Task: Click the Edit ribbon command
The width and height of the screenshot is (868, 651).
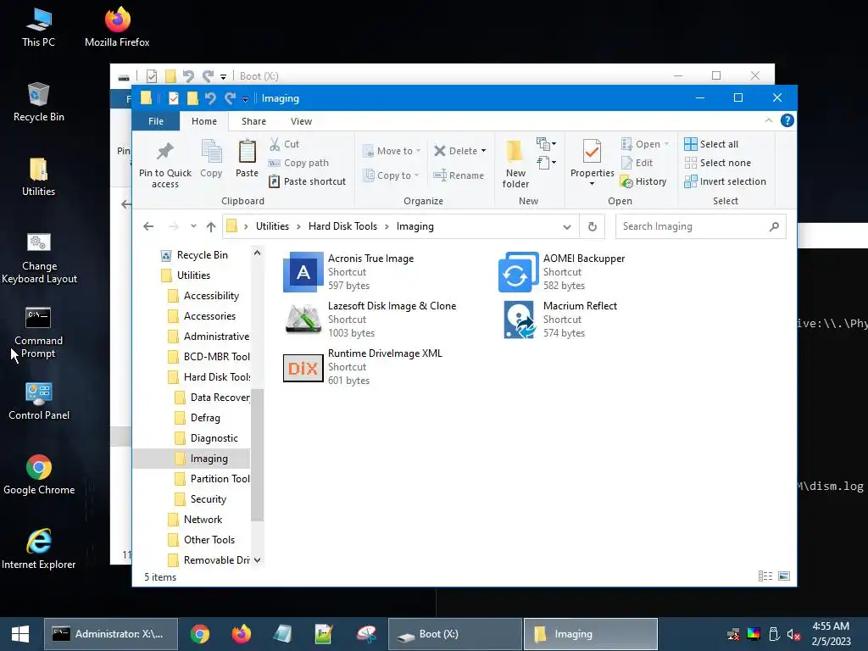Action: pyautogui.click(x=637, y=163)
